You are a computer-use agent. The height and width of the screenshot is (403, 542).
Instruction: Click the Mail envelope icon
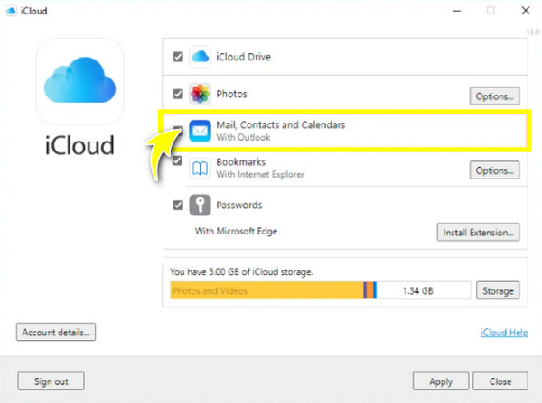[x=200, y=131]
